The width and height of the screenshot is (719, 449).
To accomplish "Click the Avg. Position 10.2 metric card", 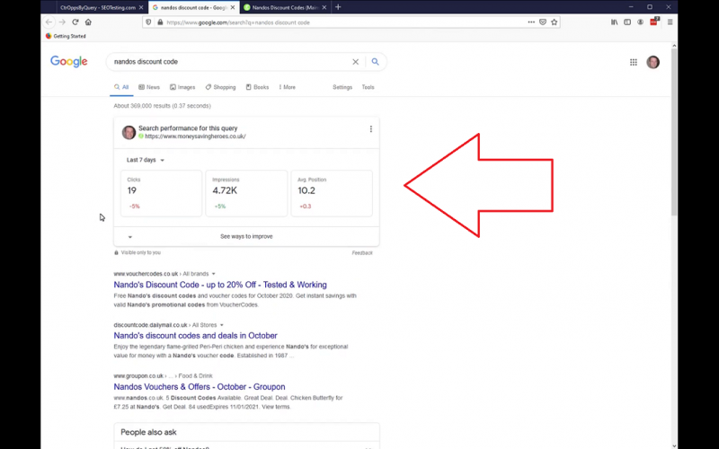I will tap(332, 193).
